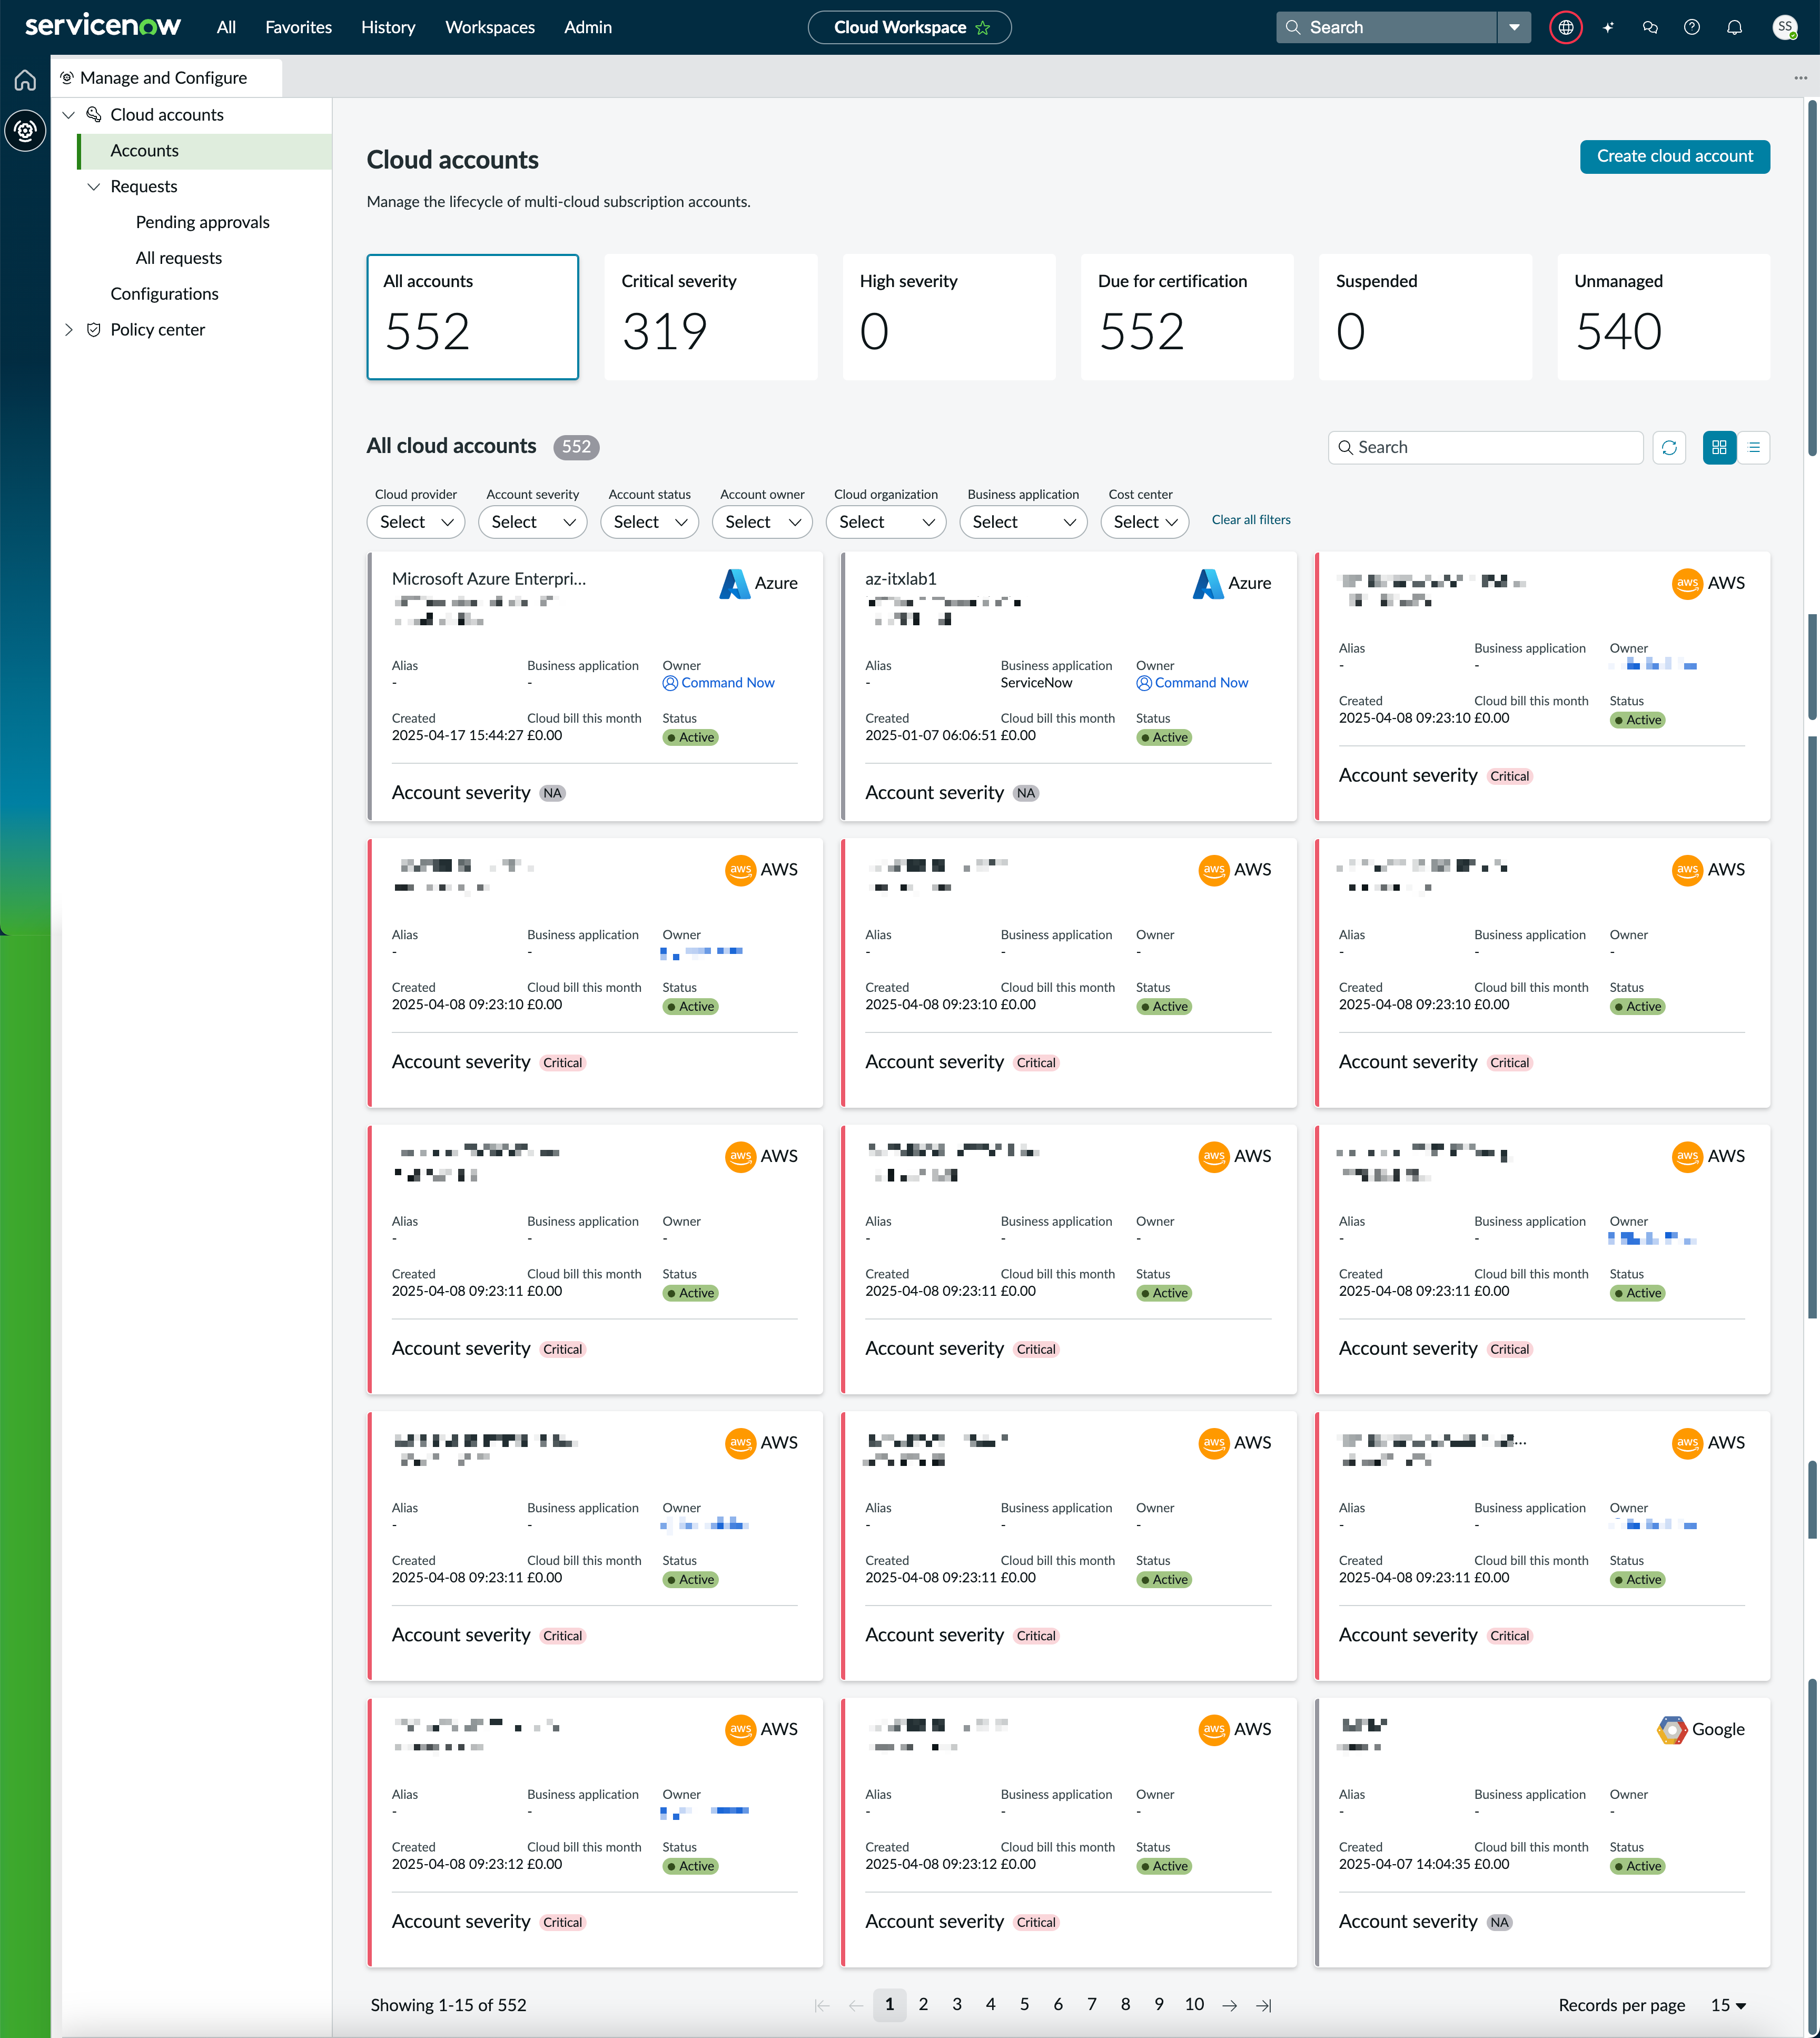Open the notifications bell
The image size is (1820, 2038).
coord(1735,27)
